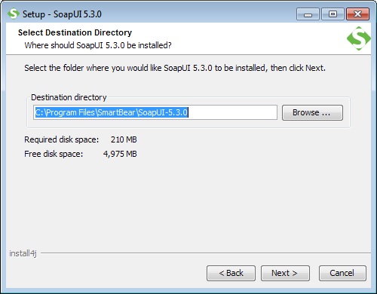
Task: Click the 'Setup - SoapUI 5.3.0' title text
Action: pyautogui.click(x=62, y=14)
